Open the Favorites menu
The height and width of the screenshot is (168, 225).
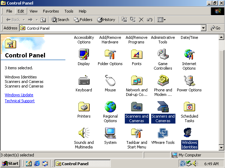pyautogui.click(x=51, y=11)
